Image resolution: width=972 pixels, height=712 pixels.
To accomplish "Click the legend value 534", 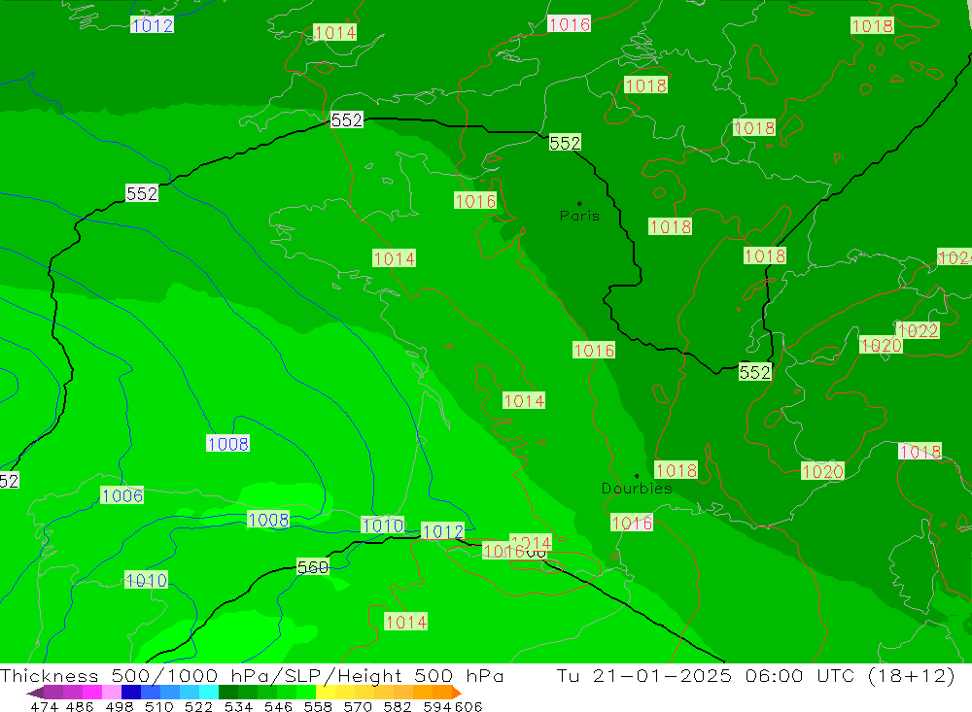I will [x=239, y=707].
